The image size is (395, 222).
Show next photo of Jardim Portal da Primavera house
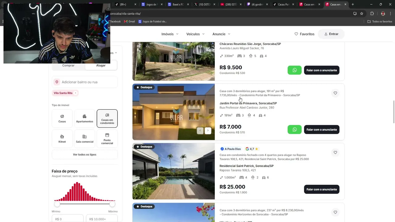[x=208, y=130]
